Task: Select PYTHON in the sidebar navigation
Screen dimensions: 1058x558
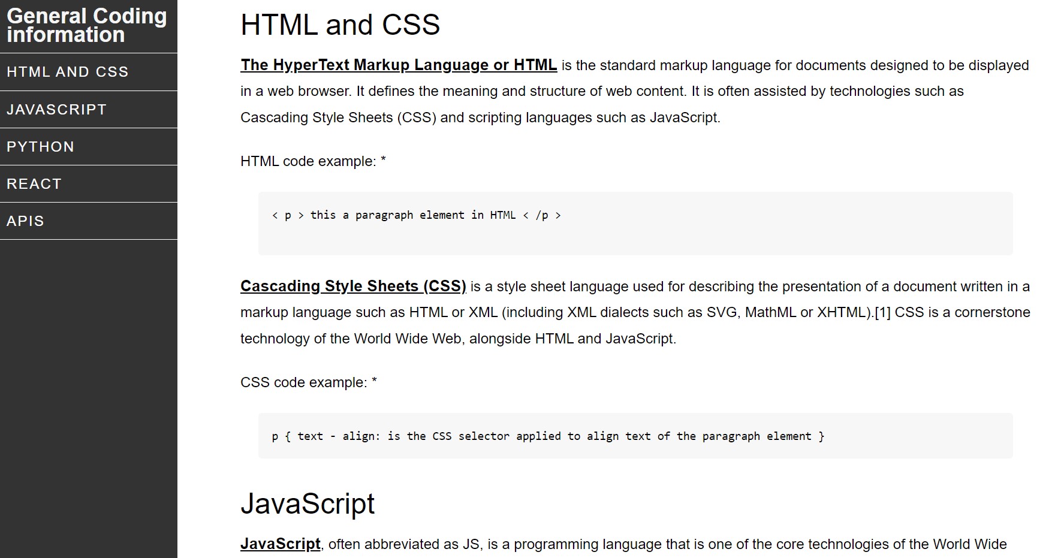Action: 89,147
